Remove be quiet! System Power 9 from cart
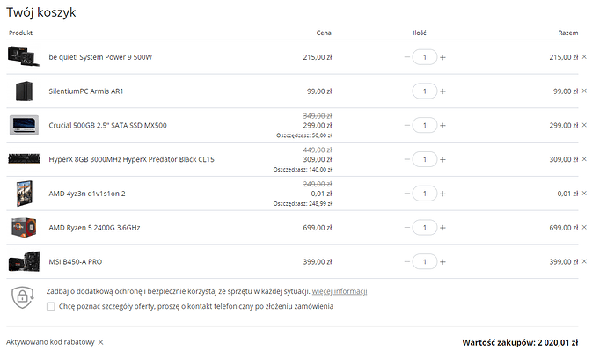 pos(584,57)
